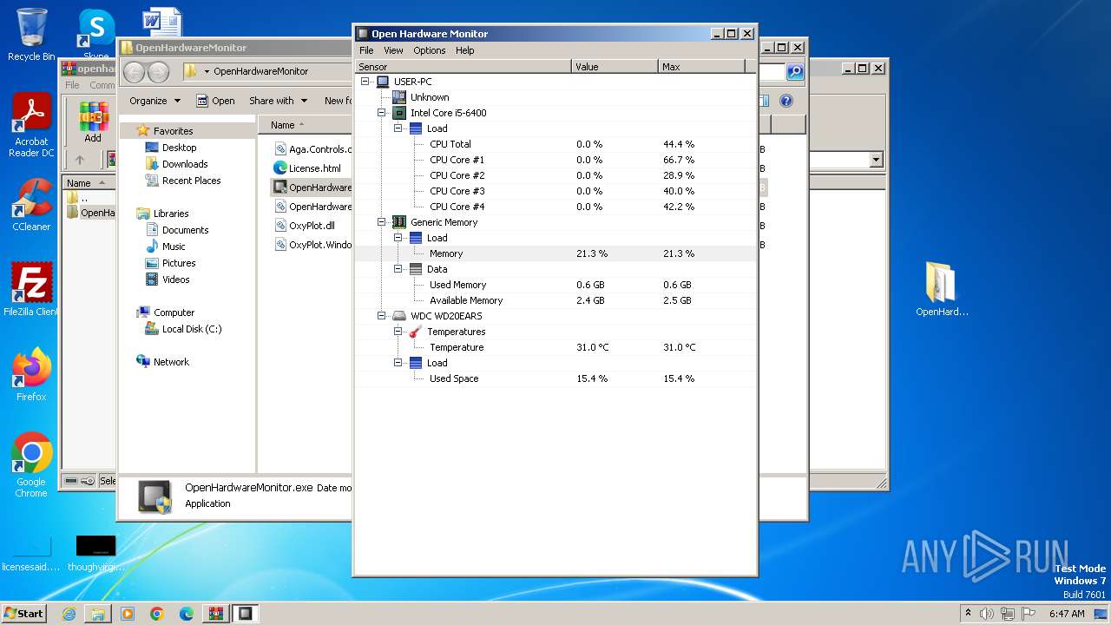Select the Temperature sensor row
This screenshot has width=1111, height=625.
click(x=555, y=347)
